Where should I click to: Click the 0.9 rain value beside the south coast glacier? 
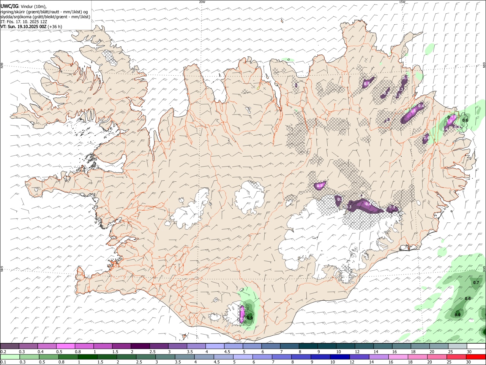point(250,317)
